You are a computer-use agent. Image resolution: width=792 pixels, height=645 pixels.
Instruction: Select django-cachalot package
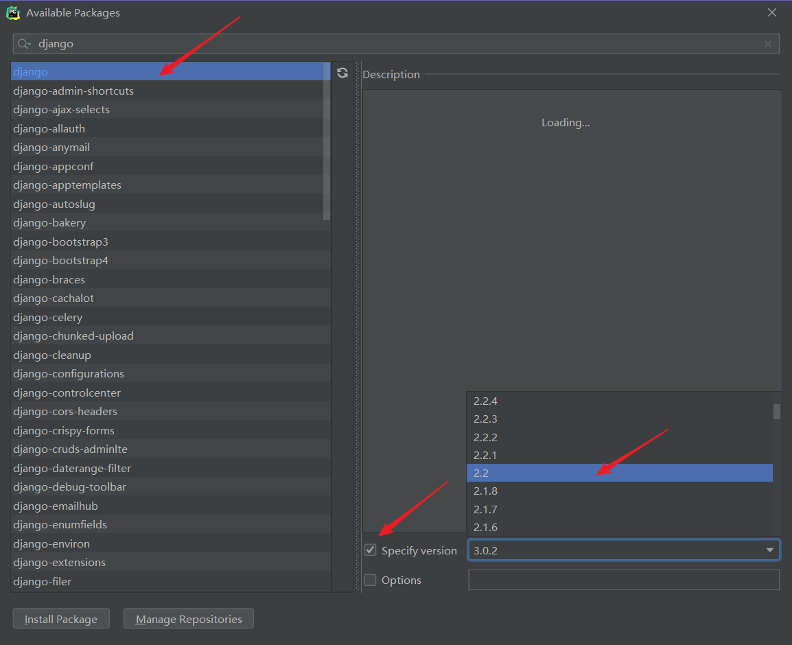[170, 298]
